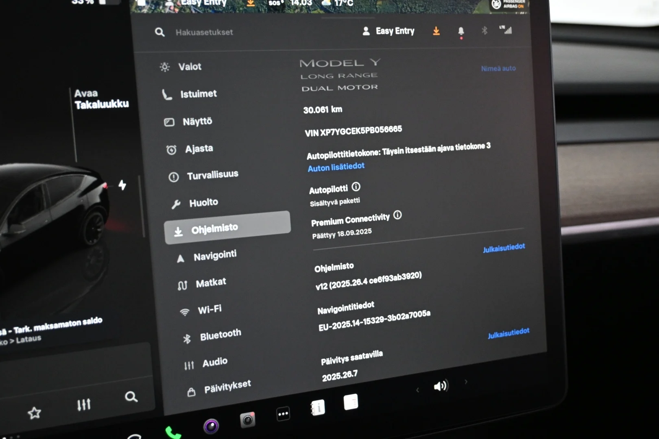Click Päättyy 18.09.2025 expiry text
Image resolution: width=659 pixels, height=439 pixels.
pos(342,234)
